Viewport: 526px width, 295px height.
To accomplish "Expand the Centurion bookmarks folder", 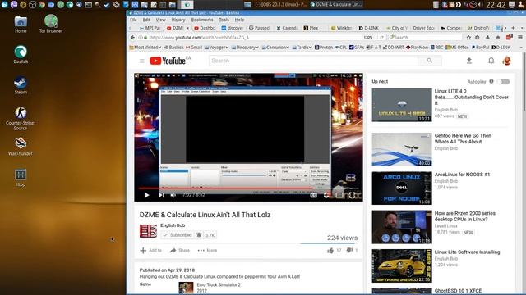I will [275, 48].
